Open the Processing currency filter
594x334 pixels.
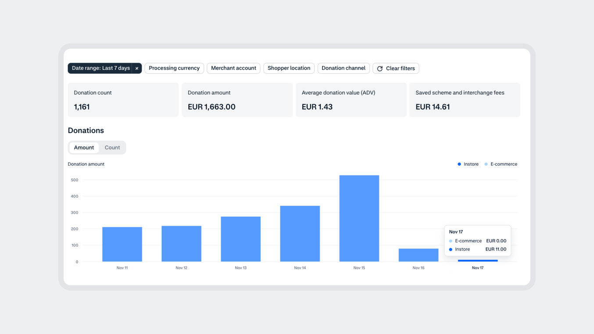pos(174,68)
